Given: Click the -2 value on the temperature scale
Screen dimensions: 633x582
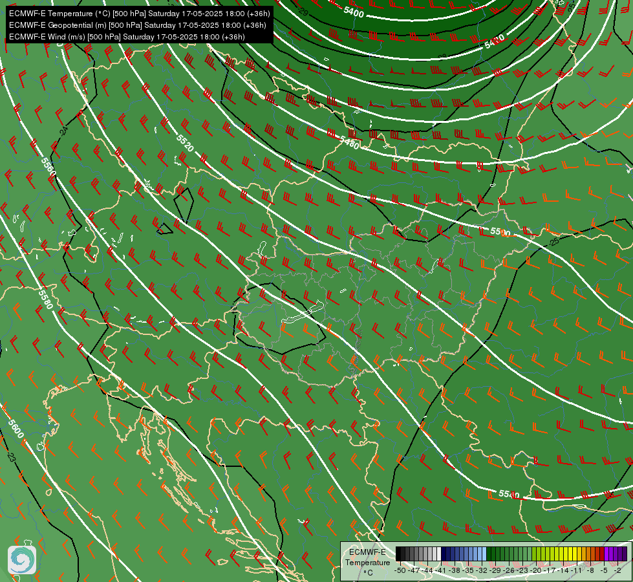Looking at the screenshot, I should [x=617, y=570].
